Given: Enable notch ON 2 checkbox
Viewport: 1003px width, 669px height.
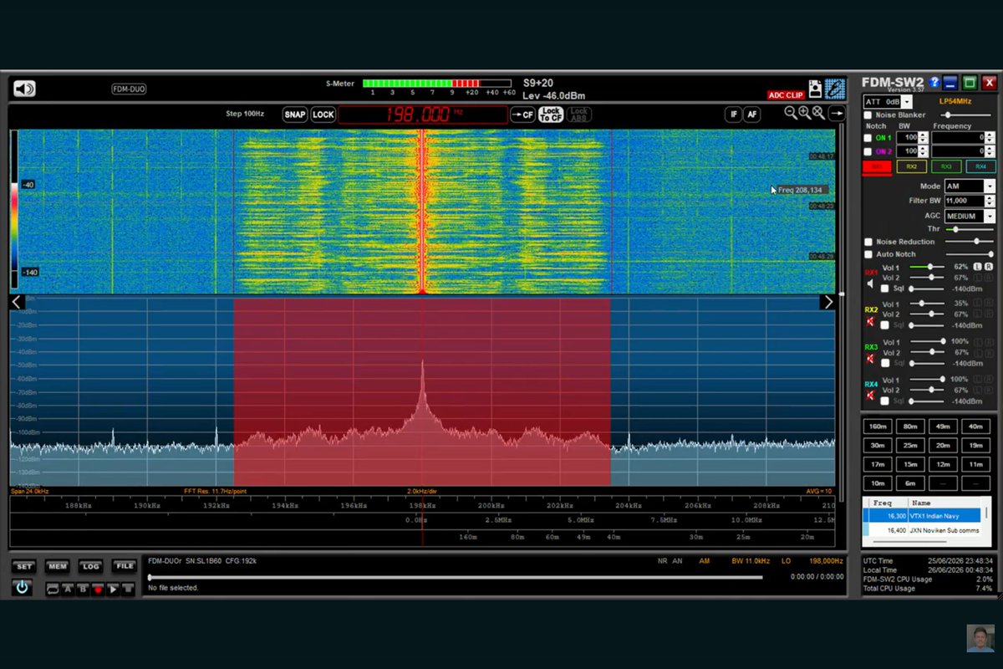Looking at the screenshot, I should point(868,151).
